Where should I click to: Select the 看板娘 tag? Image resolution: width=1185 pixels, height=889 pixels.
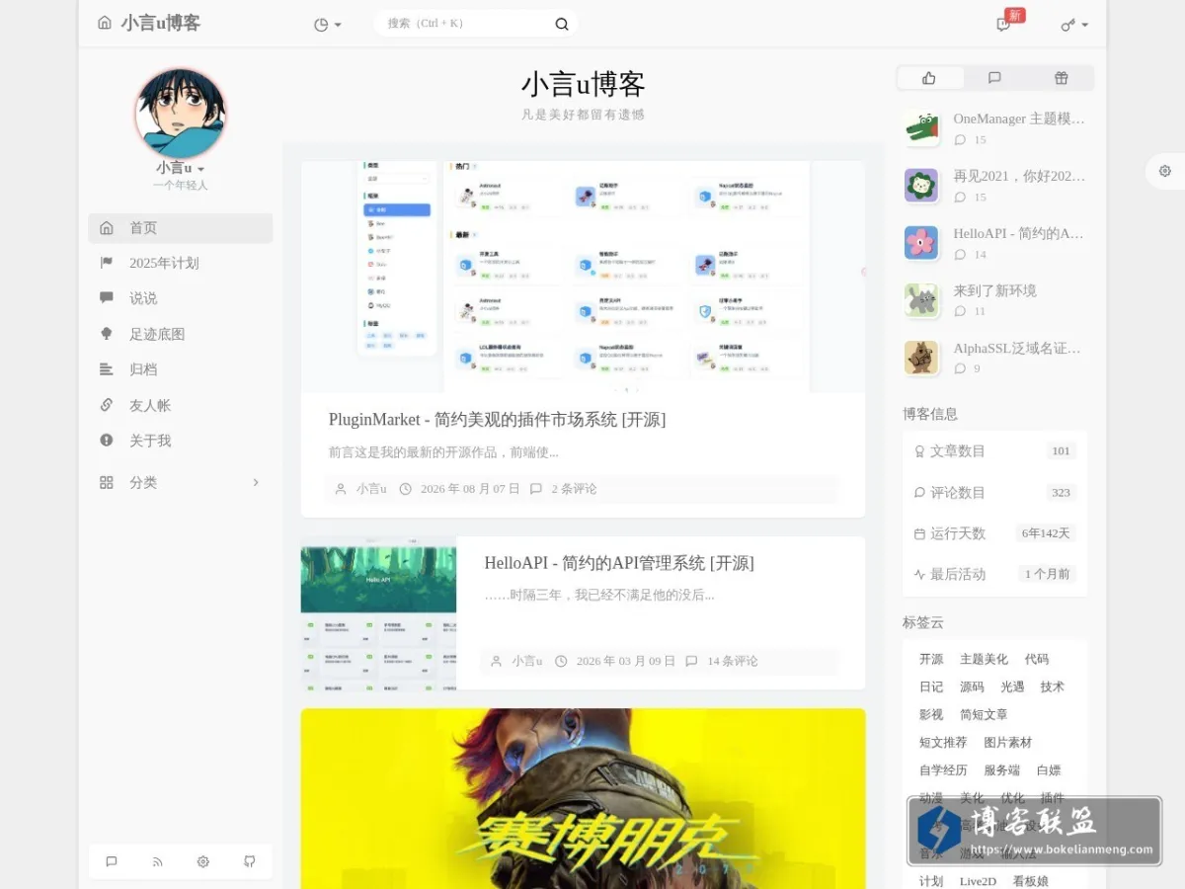pos(1031,881)
